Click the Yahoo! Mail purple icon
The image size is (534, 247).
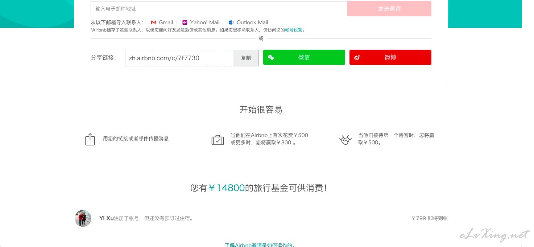coord(185,22)
